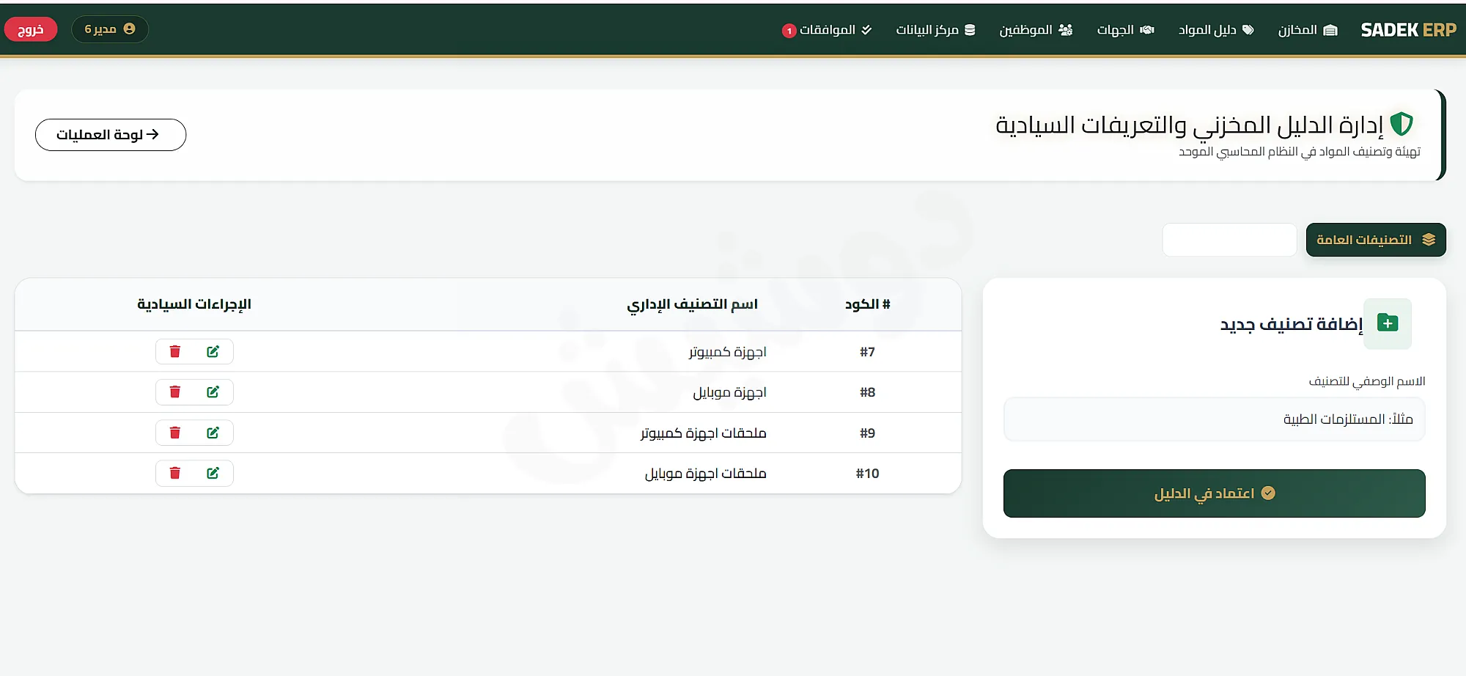1466x676 pixels.
Task: Go to الجهات entities menu item
Action: click(x=1125, y=29)
